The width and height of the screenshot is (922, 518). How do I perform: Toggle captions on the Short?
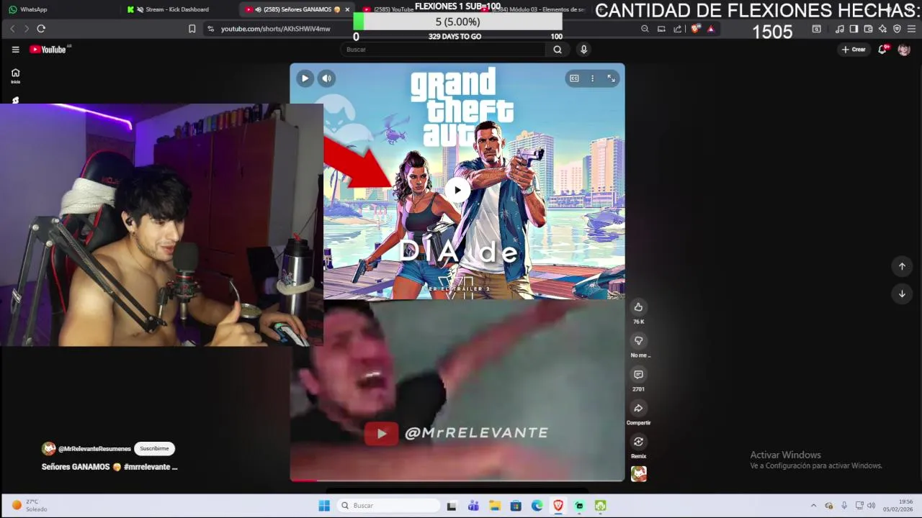click(x=574, y=78)
